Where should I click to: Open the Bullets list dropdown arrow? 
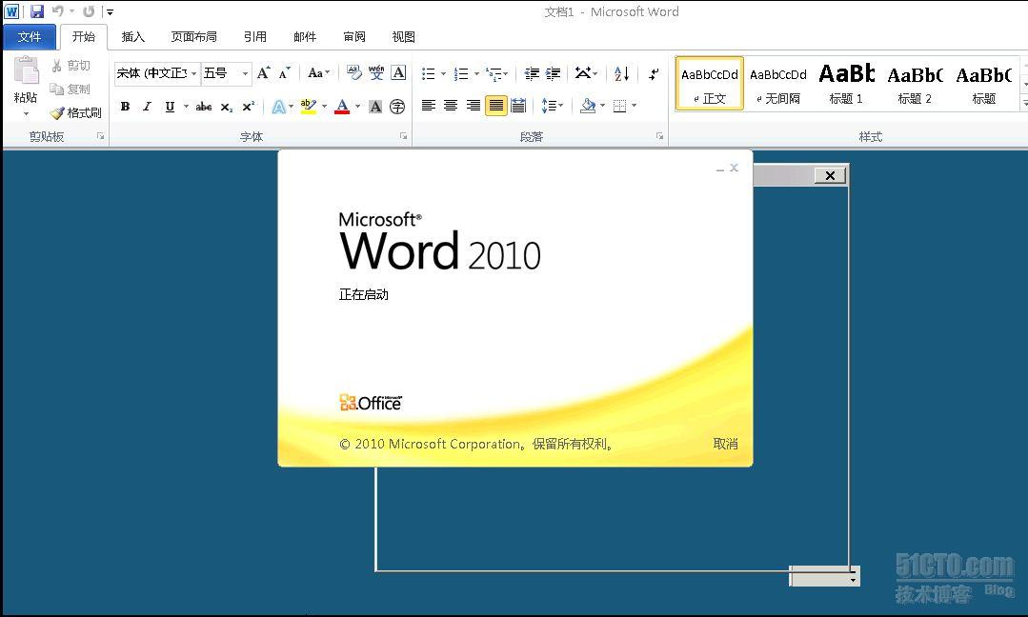pos(443,73)
